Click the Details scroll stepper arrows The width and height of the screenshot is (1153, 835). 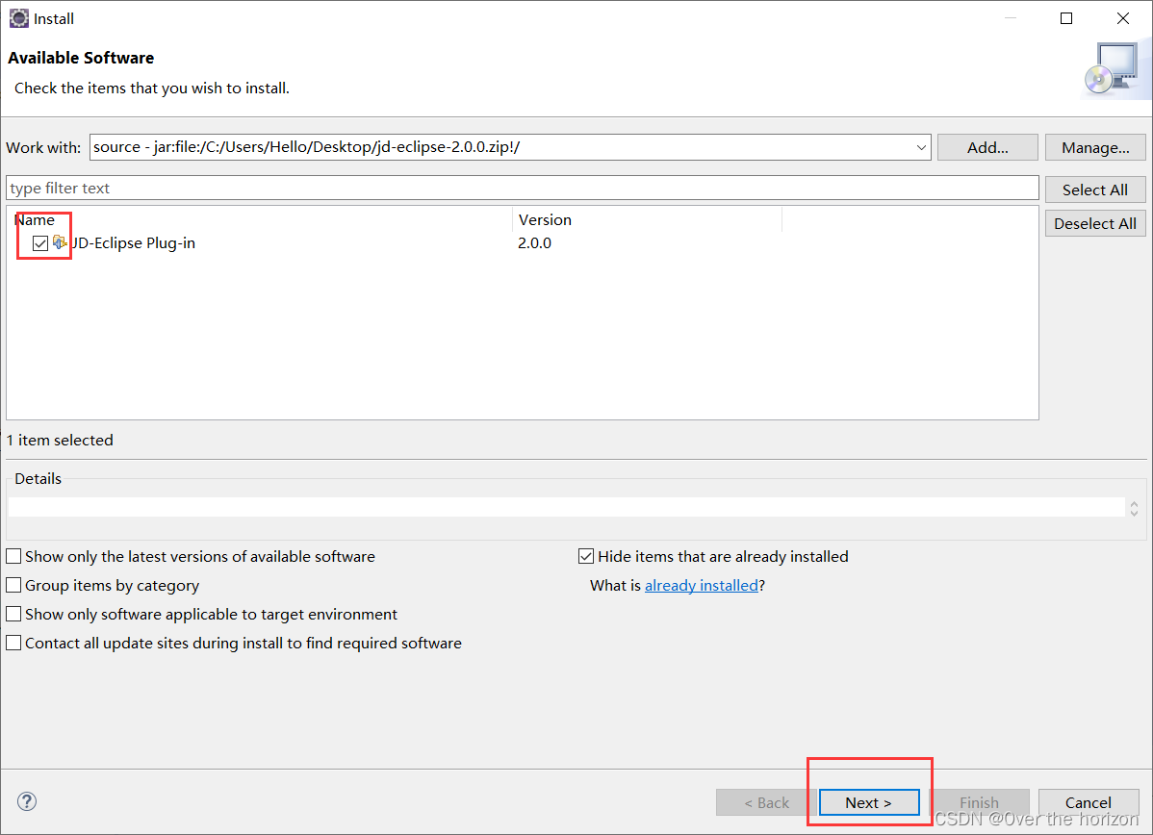pos(1134,508)
